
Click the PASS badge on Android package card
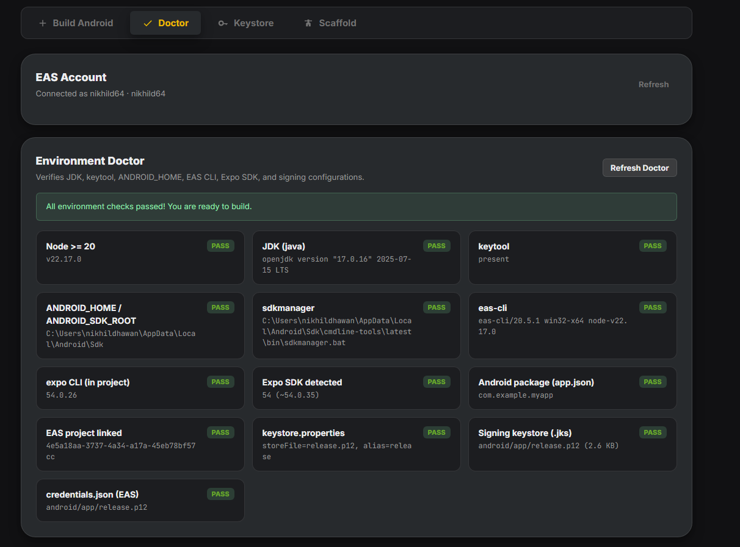click(653, 382)
